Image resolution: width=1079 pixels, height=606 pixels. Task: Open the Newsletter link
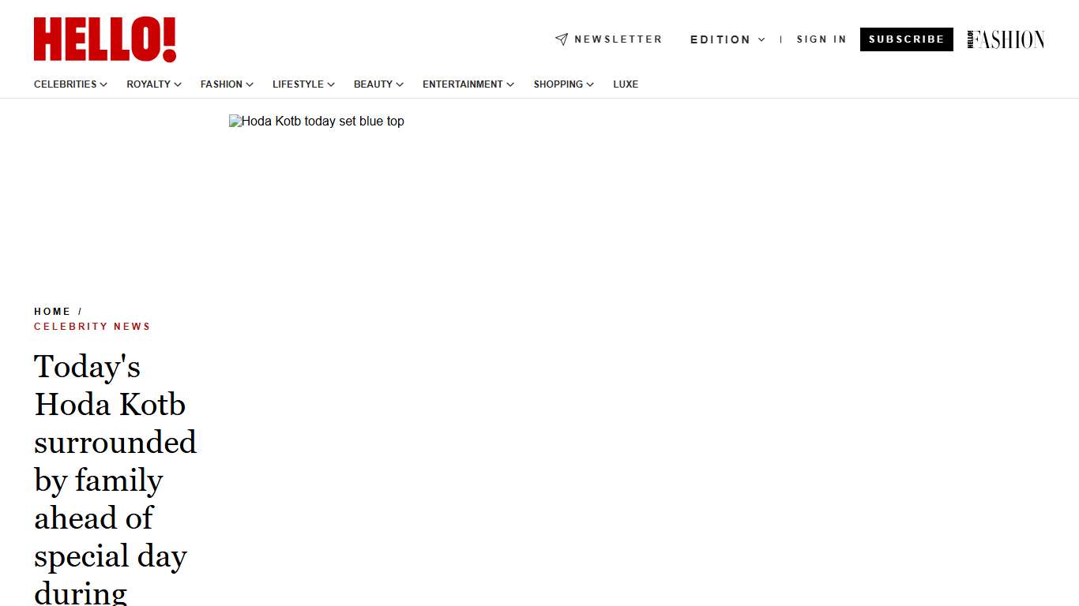pyautogui.click(x=618, y=39)
